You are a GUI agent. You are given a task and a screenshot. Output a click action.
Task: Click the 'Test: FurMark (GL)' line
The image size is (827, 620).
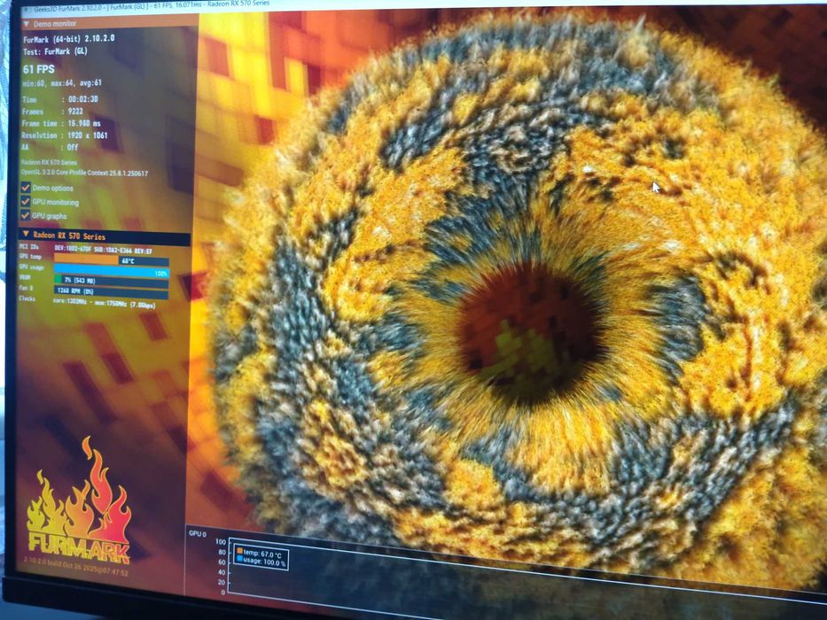55,51
